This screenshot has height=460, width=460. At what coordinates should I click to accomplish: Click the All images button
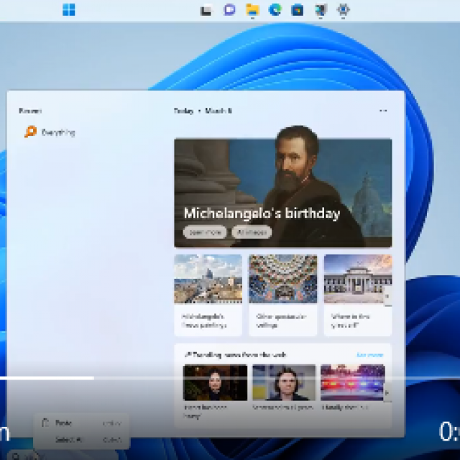pyautogui.click(x=252, y=232)
